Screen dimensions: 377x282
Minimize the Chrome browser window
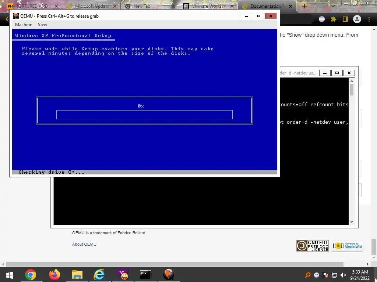point(346,3)
